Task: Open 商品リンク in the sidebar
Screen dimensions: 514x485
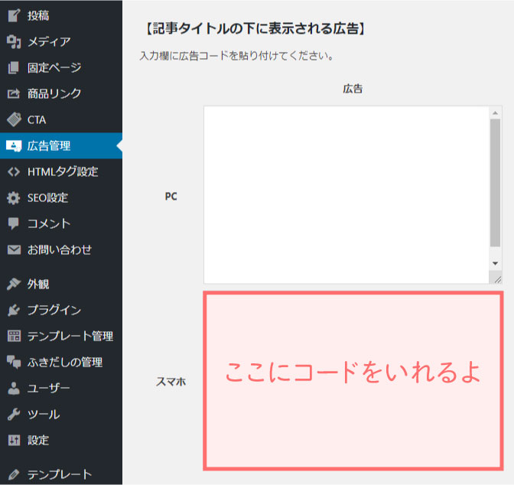Action: 61,94
